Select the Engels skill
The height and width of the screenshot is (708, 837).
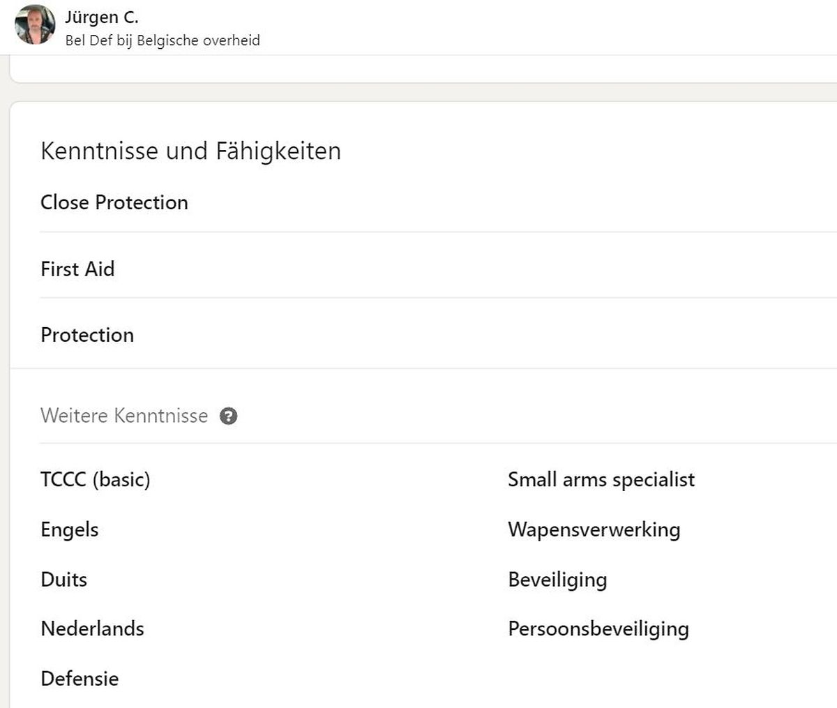point(70,529)
